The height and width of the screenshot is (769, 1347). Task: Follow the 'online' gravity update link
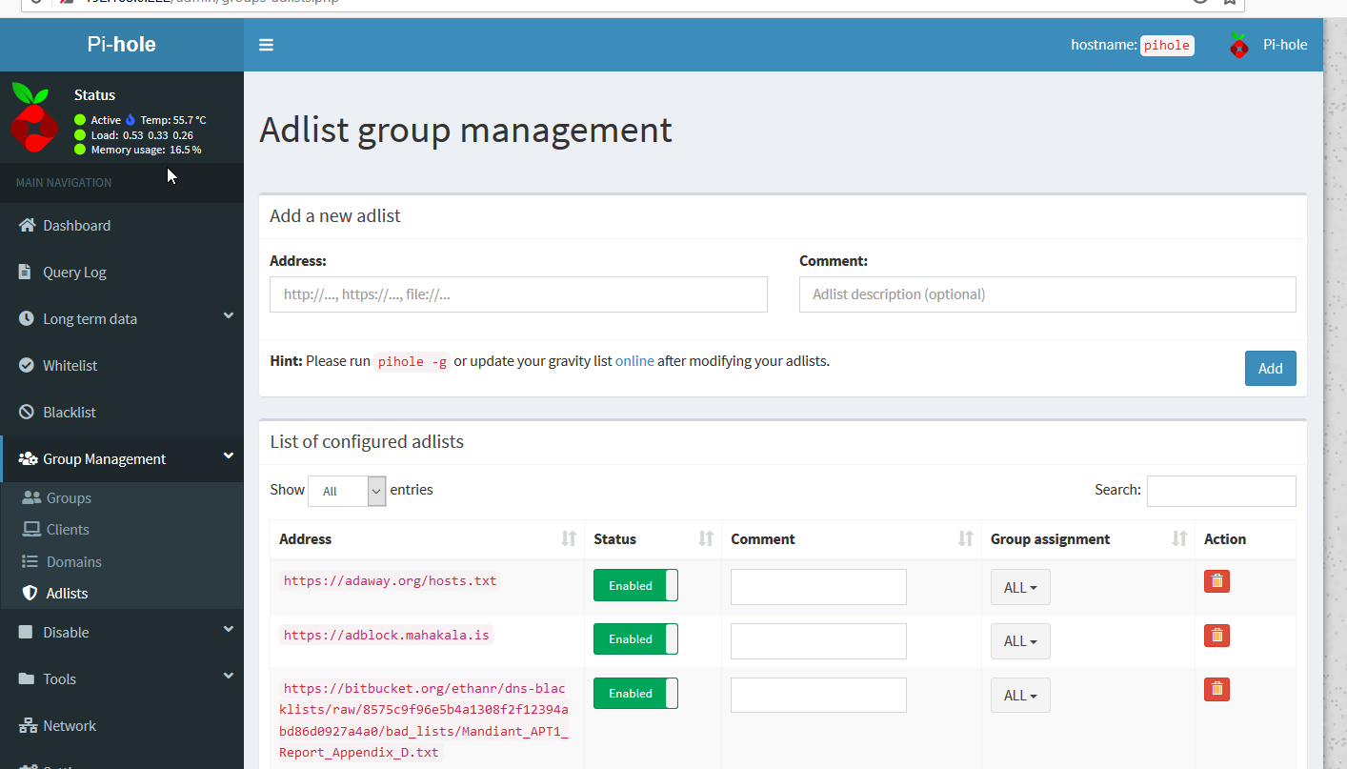tap(634, 361)
